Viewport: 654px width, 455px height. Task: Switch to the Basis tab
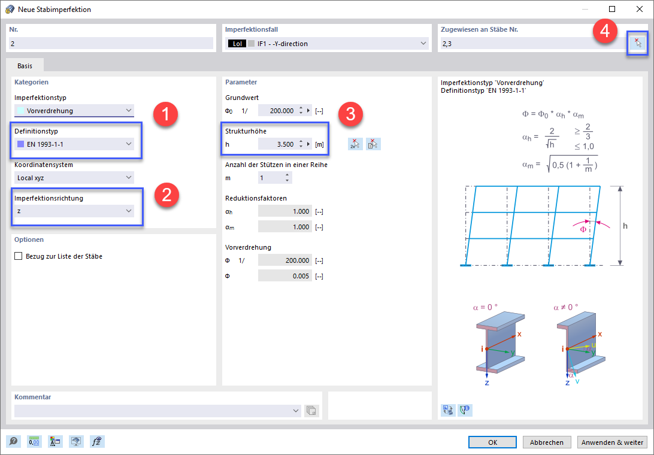[x=25, y=66]
